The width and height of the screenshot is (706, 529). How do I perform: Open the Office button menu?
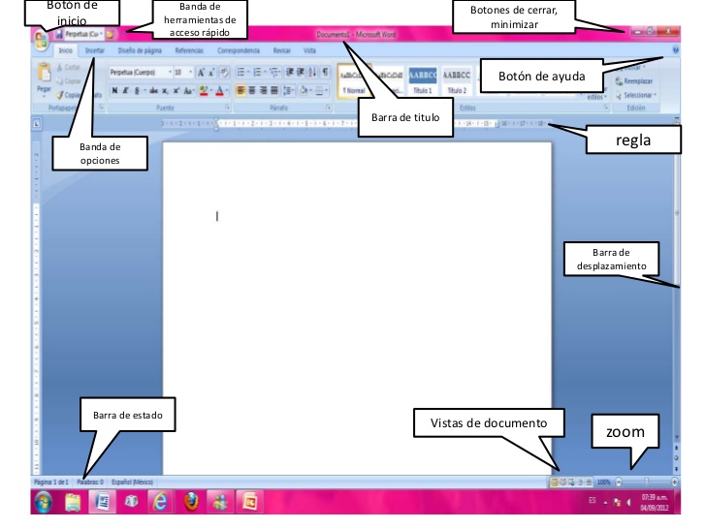pyautogui.click(x=41, y=41)
